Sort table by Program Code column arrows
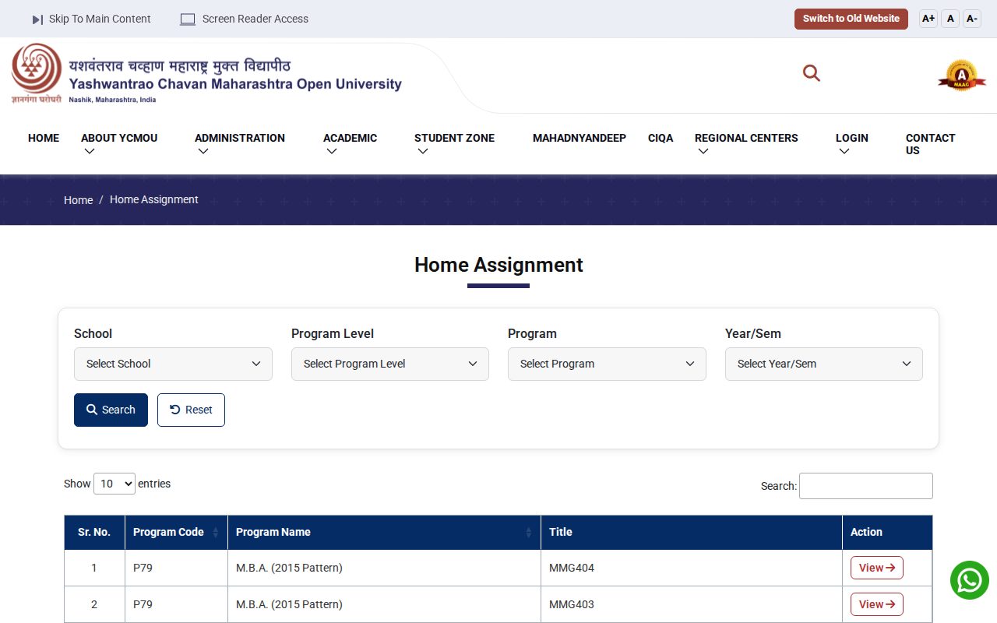The height and width of the screenshot is (623, 997). [216, 533]
